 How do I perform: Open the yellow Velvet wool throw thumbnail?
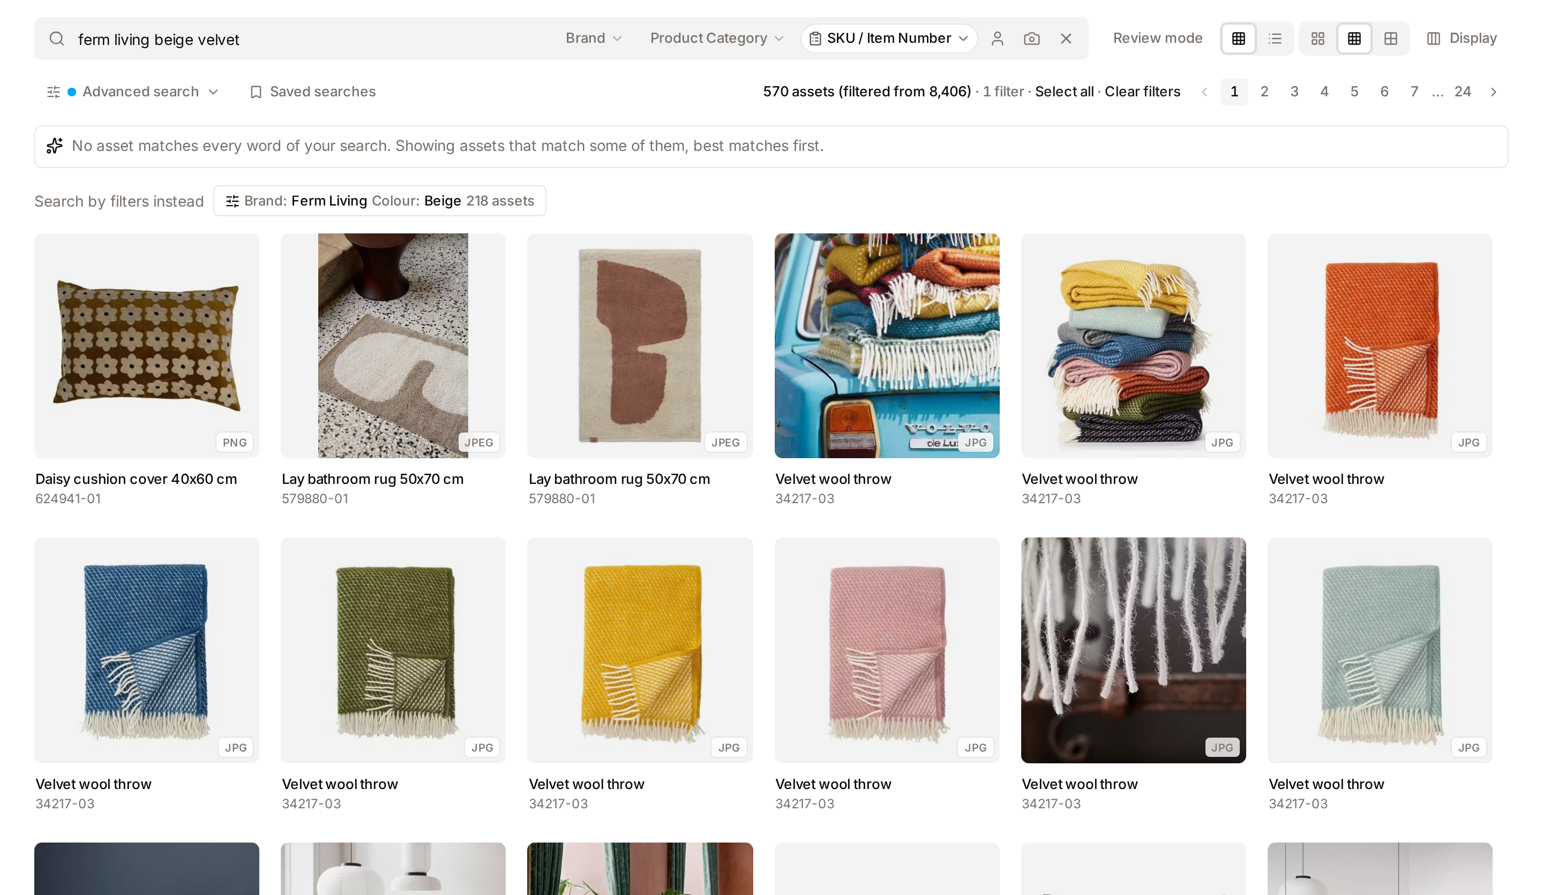[640, 650]
